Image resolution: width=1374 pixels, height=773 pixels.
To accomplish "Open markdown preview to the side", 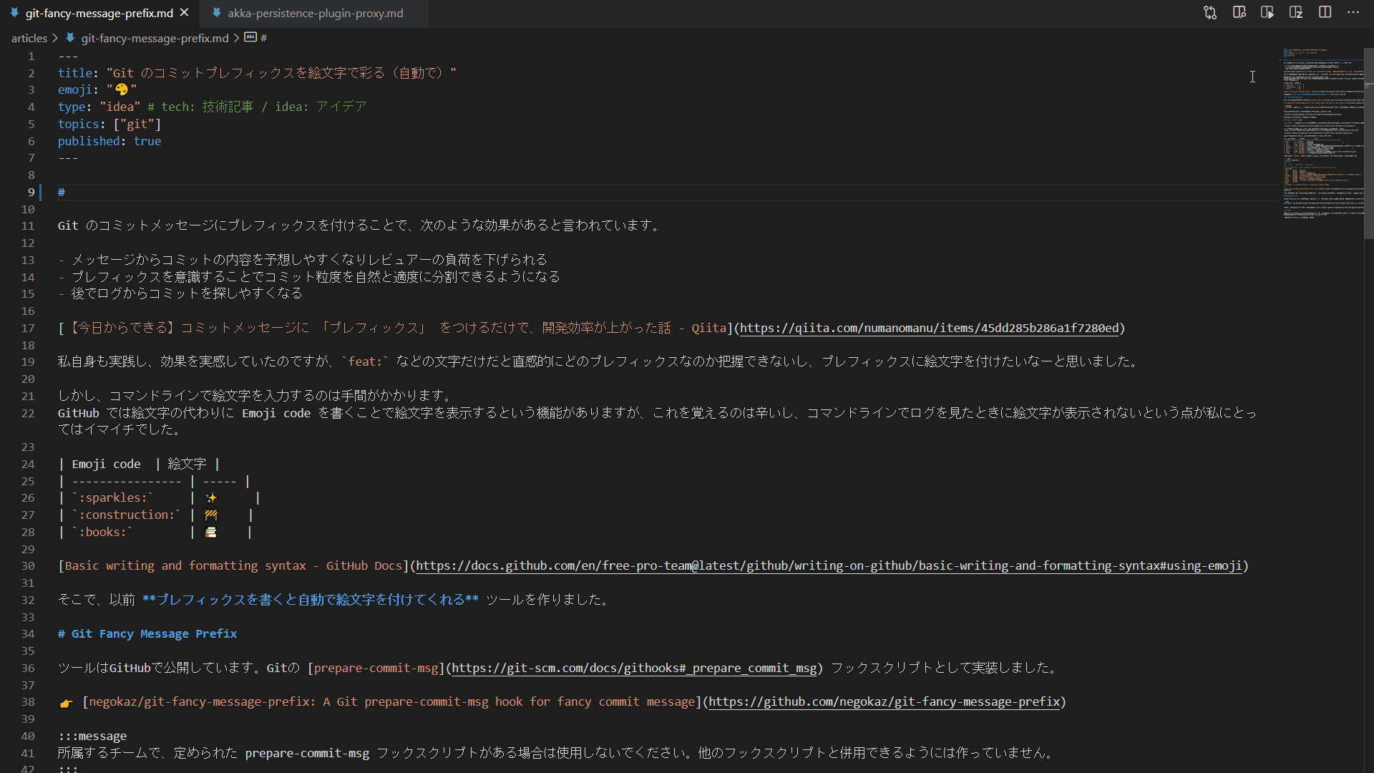I will pos(1239,13).
